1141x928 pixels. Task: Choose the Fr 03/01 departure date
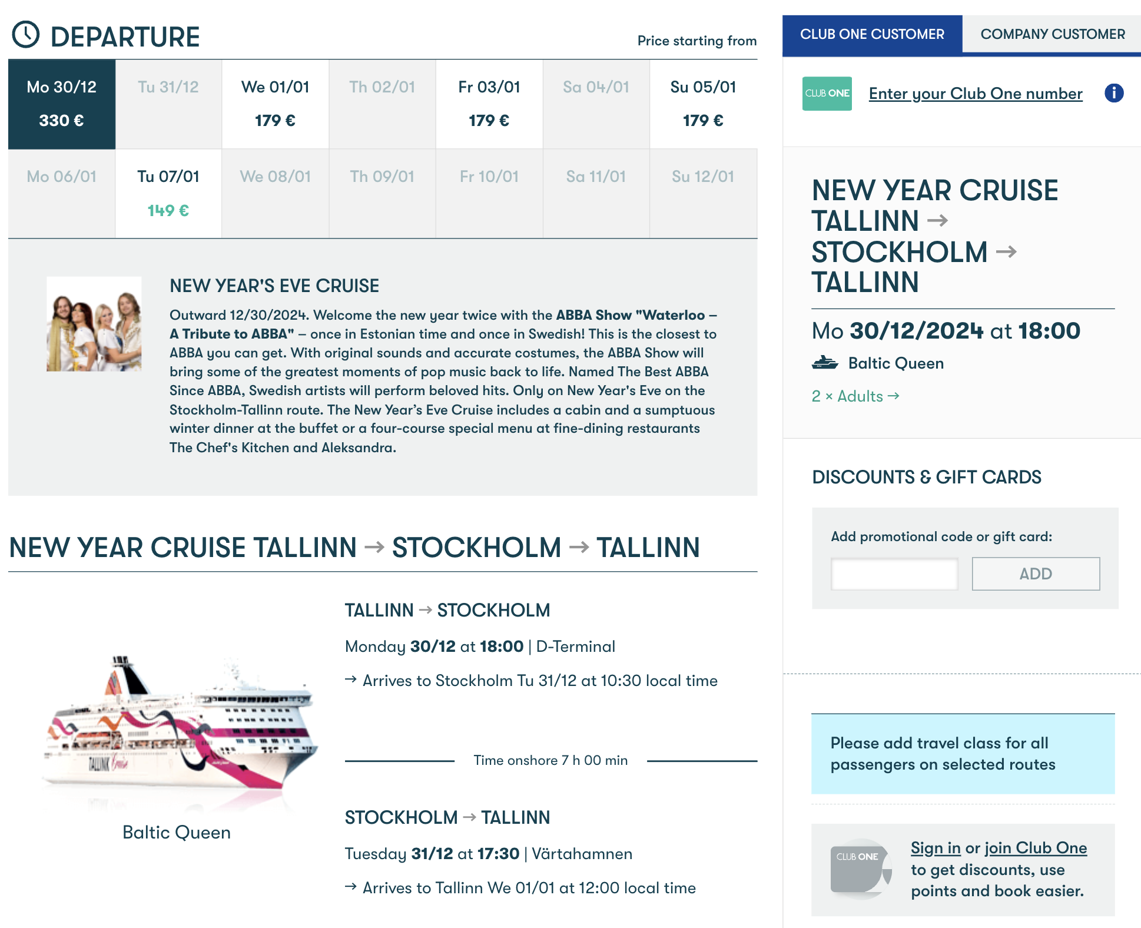[x=489, y=104]
